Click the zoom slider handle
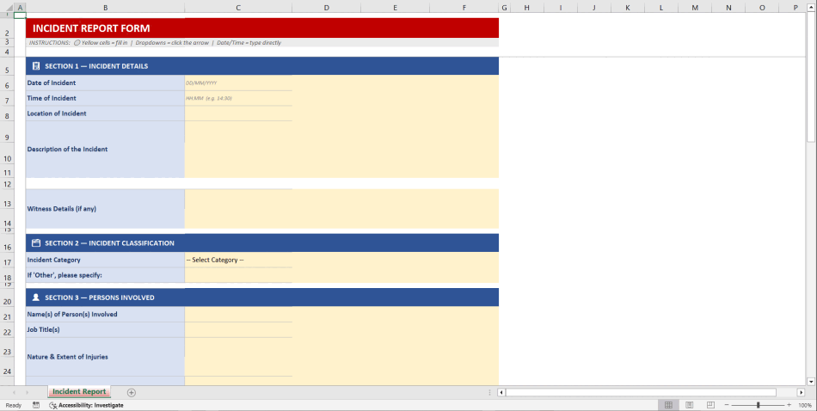Image resolution: width=817 pixels, height=411 pixels. [x=758, y=405]
